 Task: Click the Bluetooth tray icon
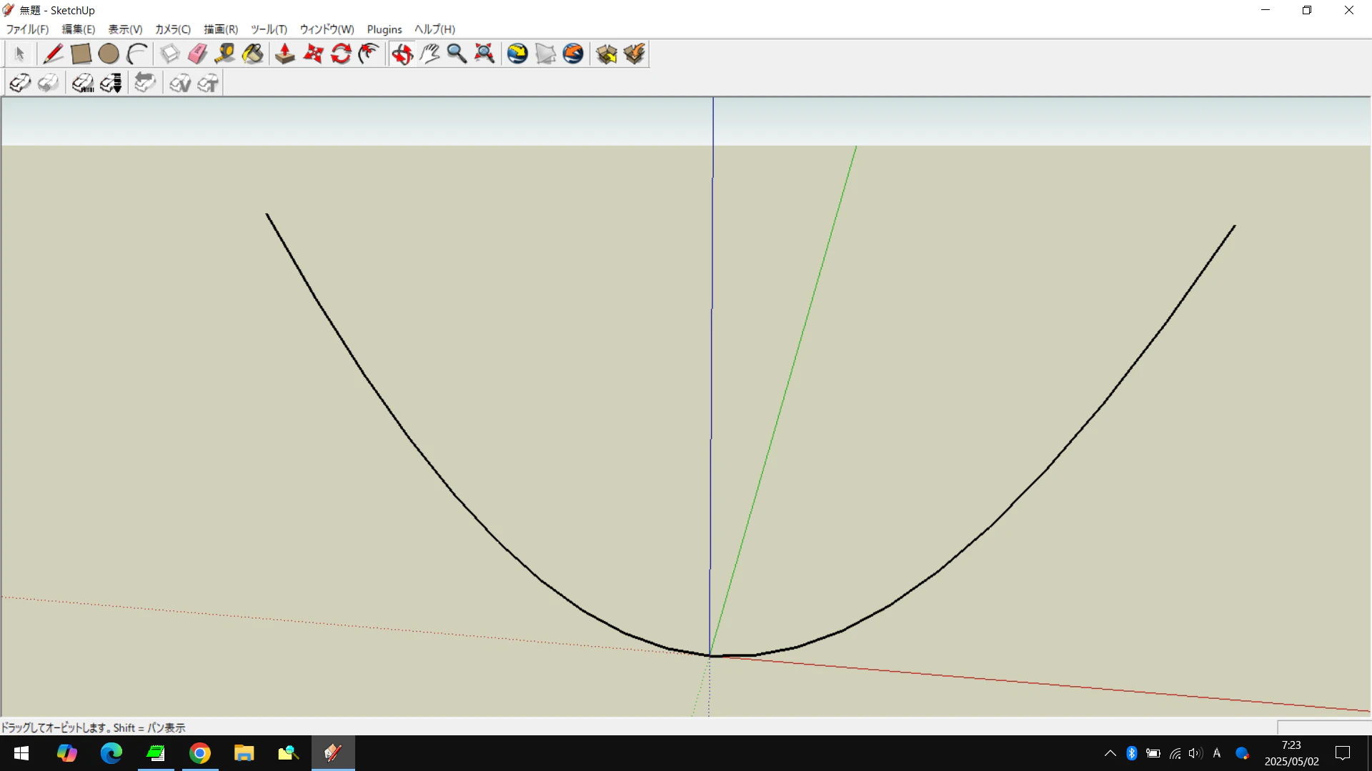click(x=1132, y=753)
